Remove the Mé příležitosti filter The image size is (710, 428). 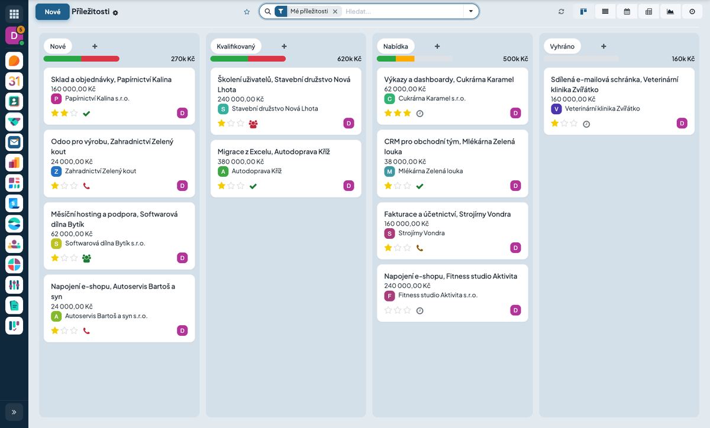[x=335, y=11]
